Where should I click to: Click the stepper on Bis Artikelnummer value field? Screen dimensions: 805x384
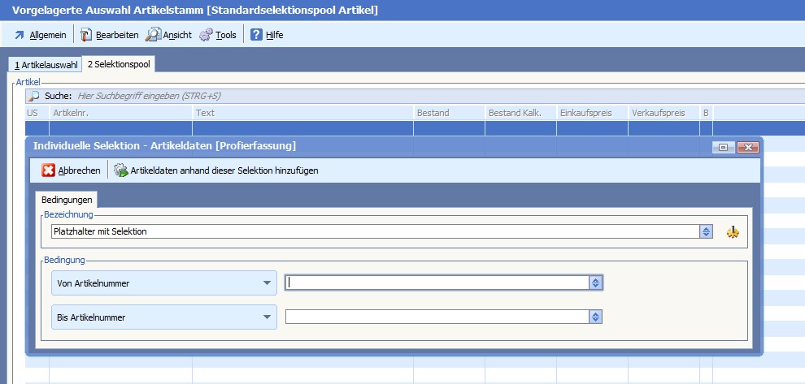[596, 317]
